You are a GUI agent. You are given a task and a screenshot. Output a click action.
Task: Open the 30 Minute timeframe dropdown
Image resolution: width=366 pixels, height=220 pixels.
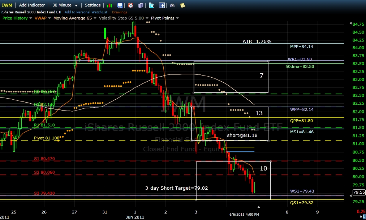tap(65, 5)
